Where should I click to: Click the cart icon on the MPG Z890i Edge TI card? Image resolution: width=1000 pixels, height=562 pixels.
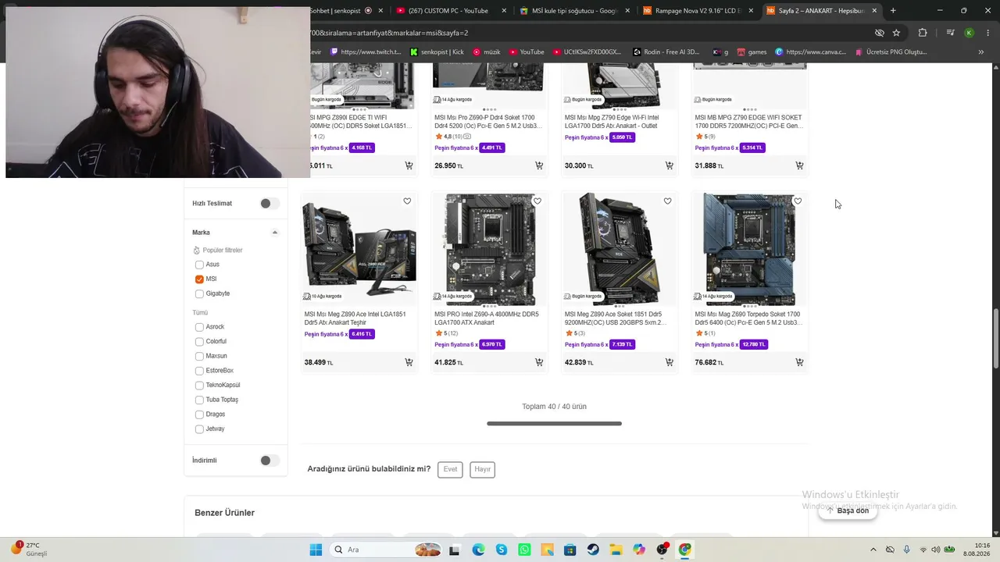409,165
